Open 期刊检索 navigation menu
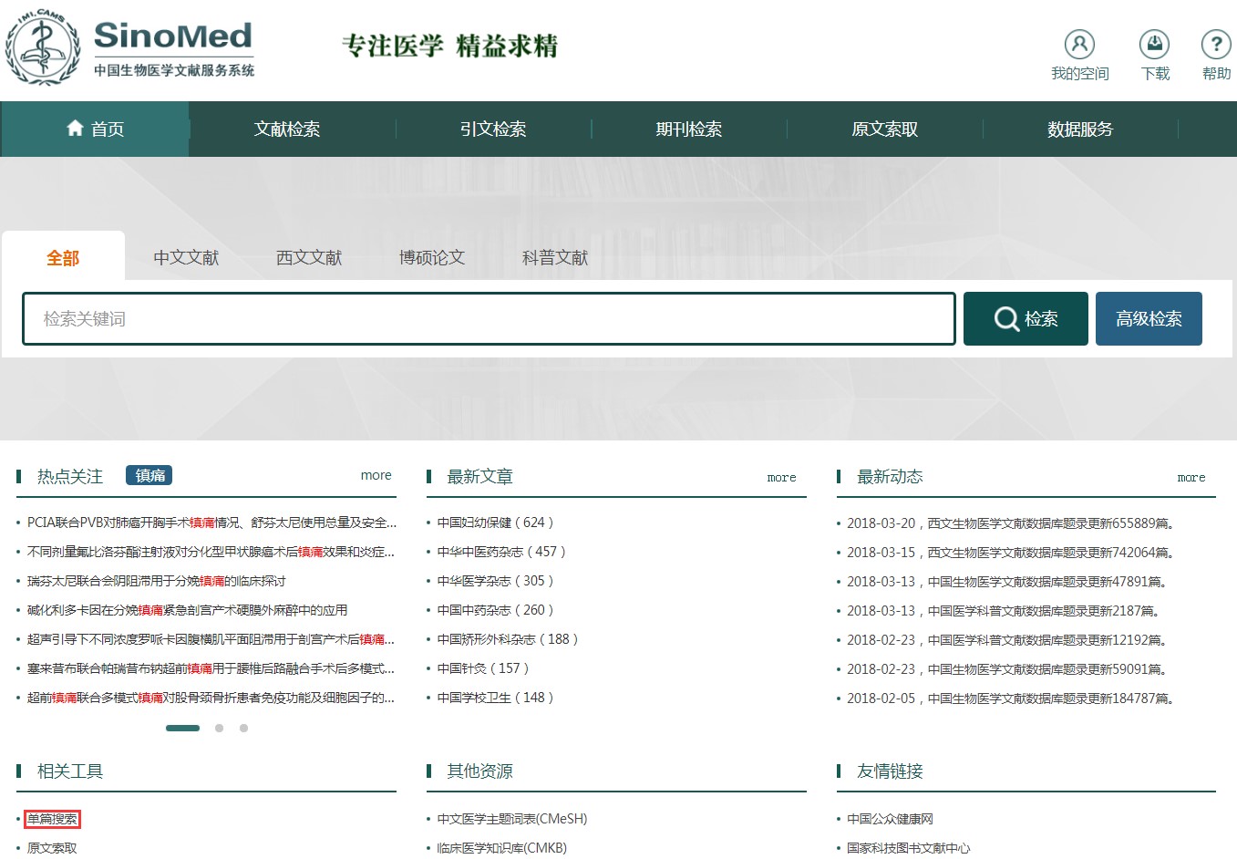 click(x=689, y=129)
